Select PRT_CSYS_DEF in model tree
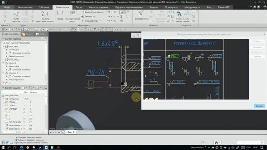Viewport: 267px width, 150px height. coord(13,122)
